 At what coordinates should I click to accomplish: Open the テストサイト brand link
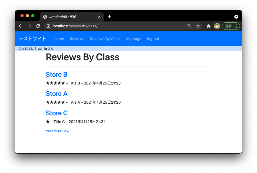pos(32,39)
